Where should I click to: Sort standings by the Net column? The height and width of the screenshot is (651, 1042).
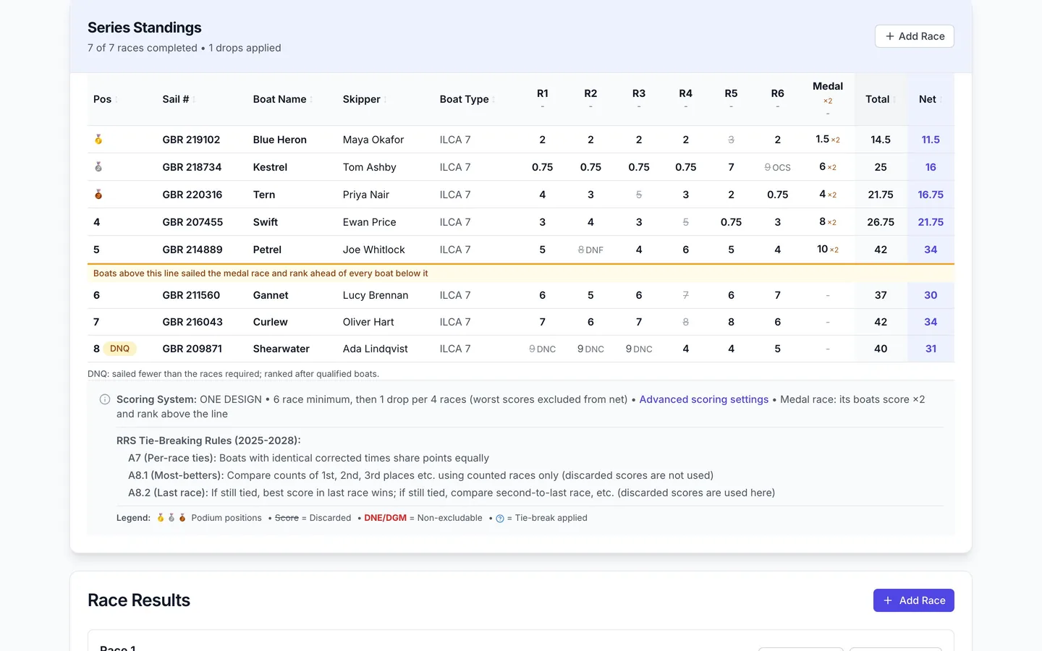click(931, 99)
